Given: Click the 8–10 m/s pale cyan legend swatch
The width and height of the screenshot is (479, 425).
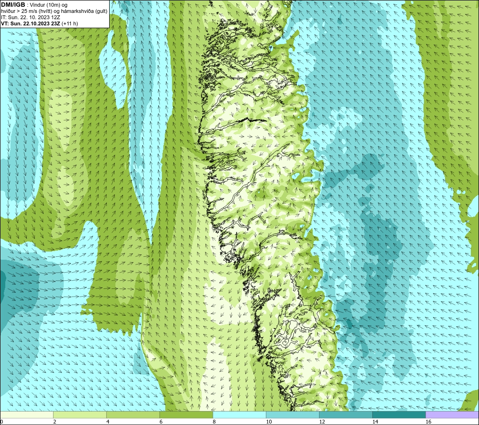Looking at the screenshot, I should point(239,414).
